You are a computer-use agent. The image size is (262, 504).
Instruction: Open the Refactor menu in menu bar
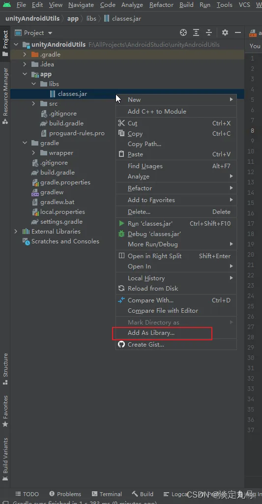coord(161,5)
